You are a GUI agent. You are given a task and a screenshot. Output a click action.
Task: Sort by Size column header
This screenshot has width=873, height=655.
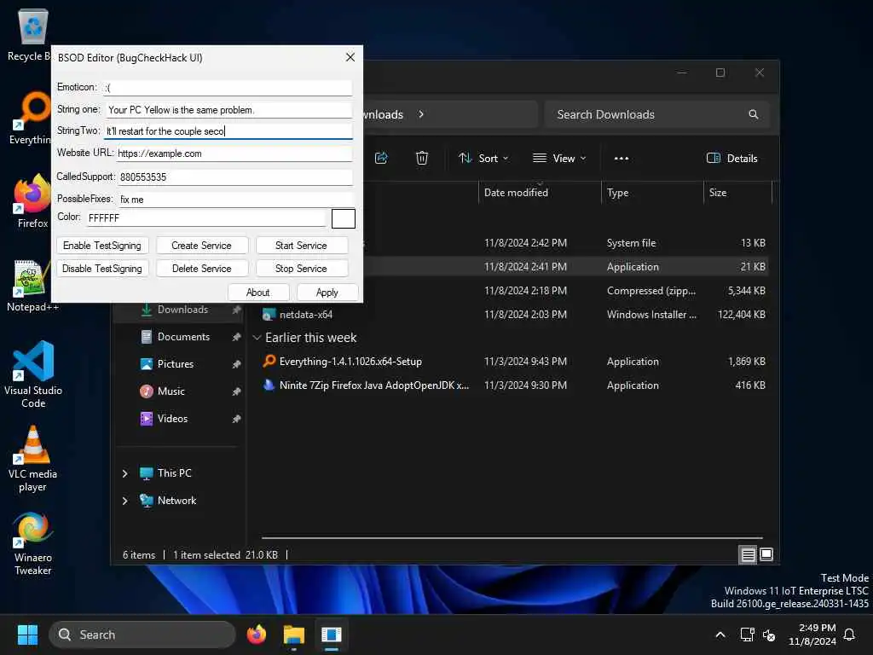tap(737, 193)
